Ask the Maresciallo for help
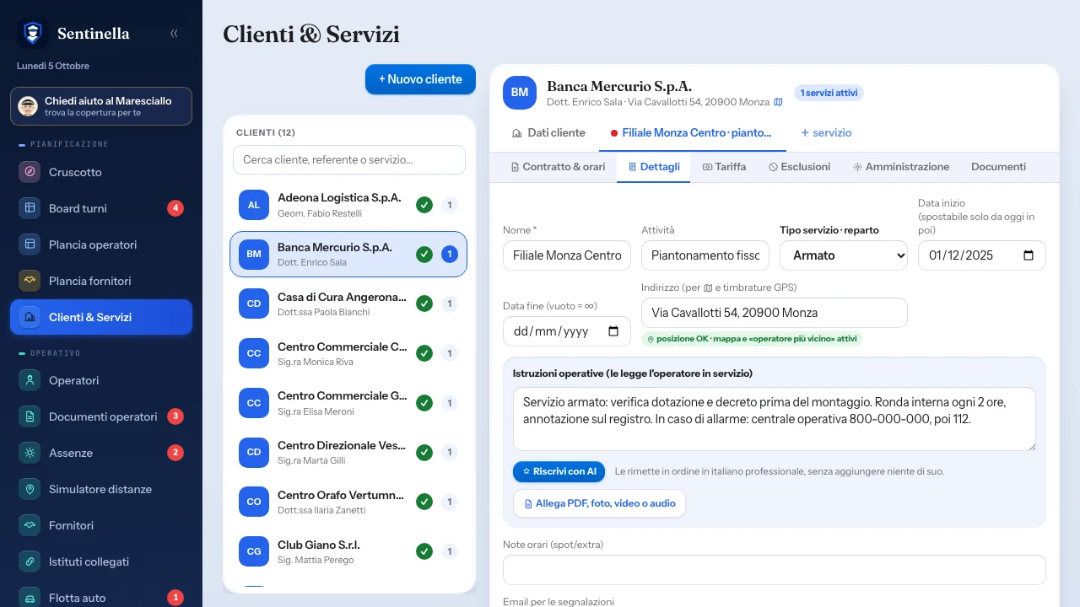The image size is (1080, 607). (101, 106)
